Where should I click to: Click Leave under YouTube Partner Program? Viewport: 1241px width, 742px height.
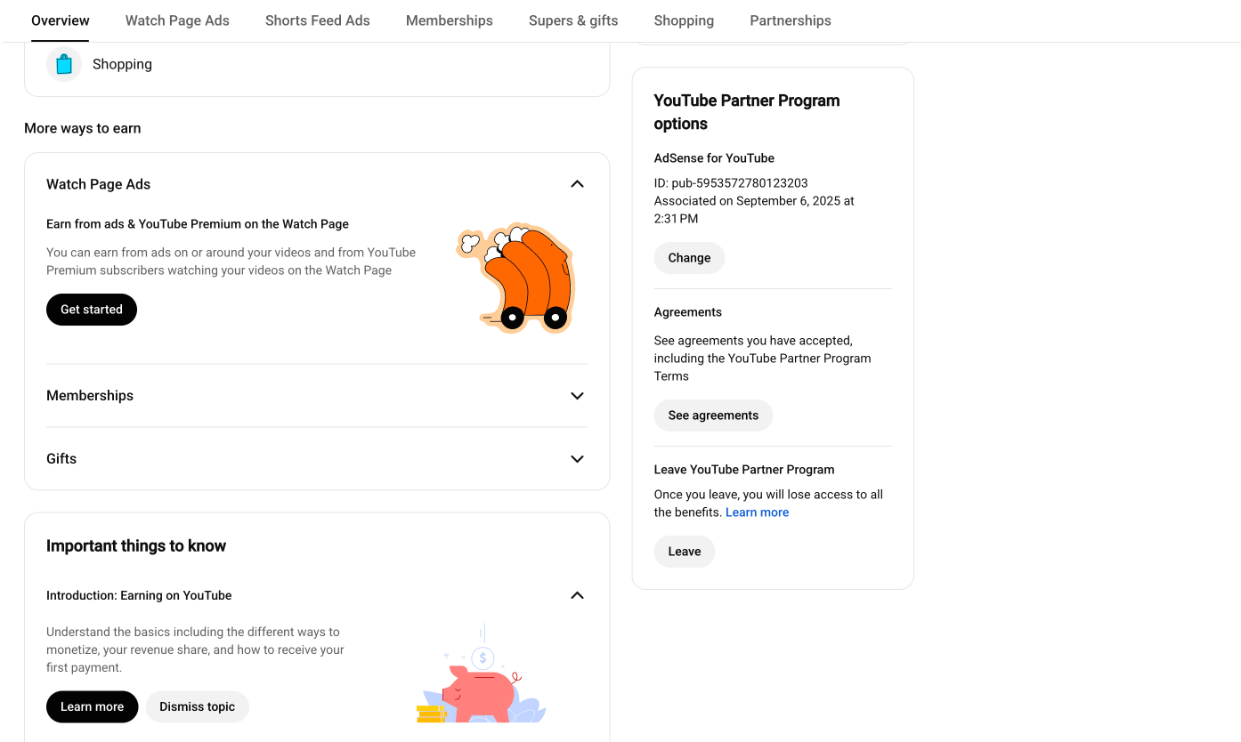click(685, 552)
